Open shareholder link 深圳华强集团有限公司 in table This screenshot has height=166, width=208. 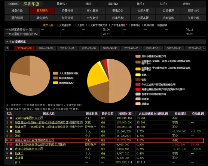tap(29, 118)
